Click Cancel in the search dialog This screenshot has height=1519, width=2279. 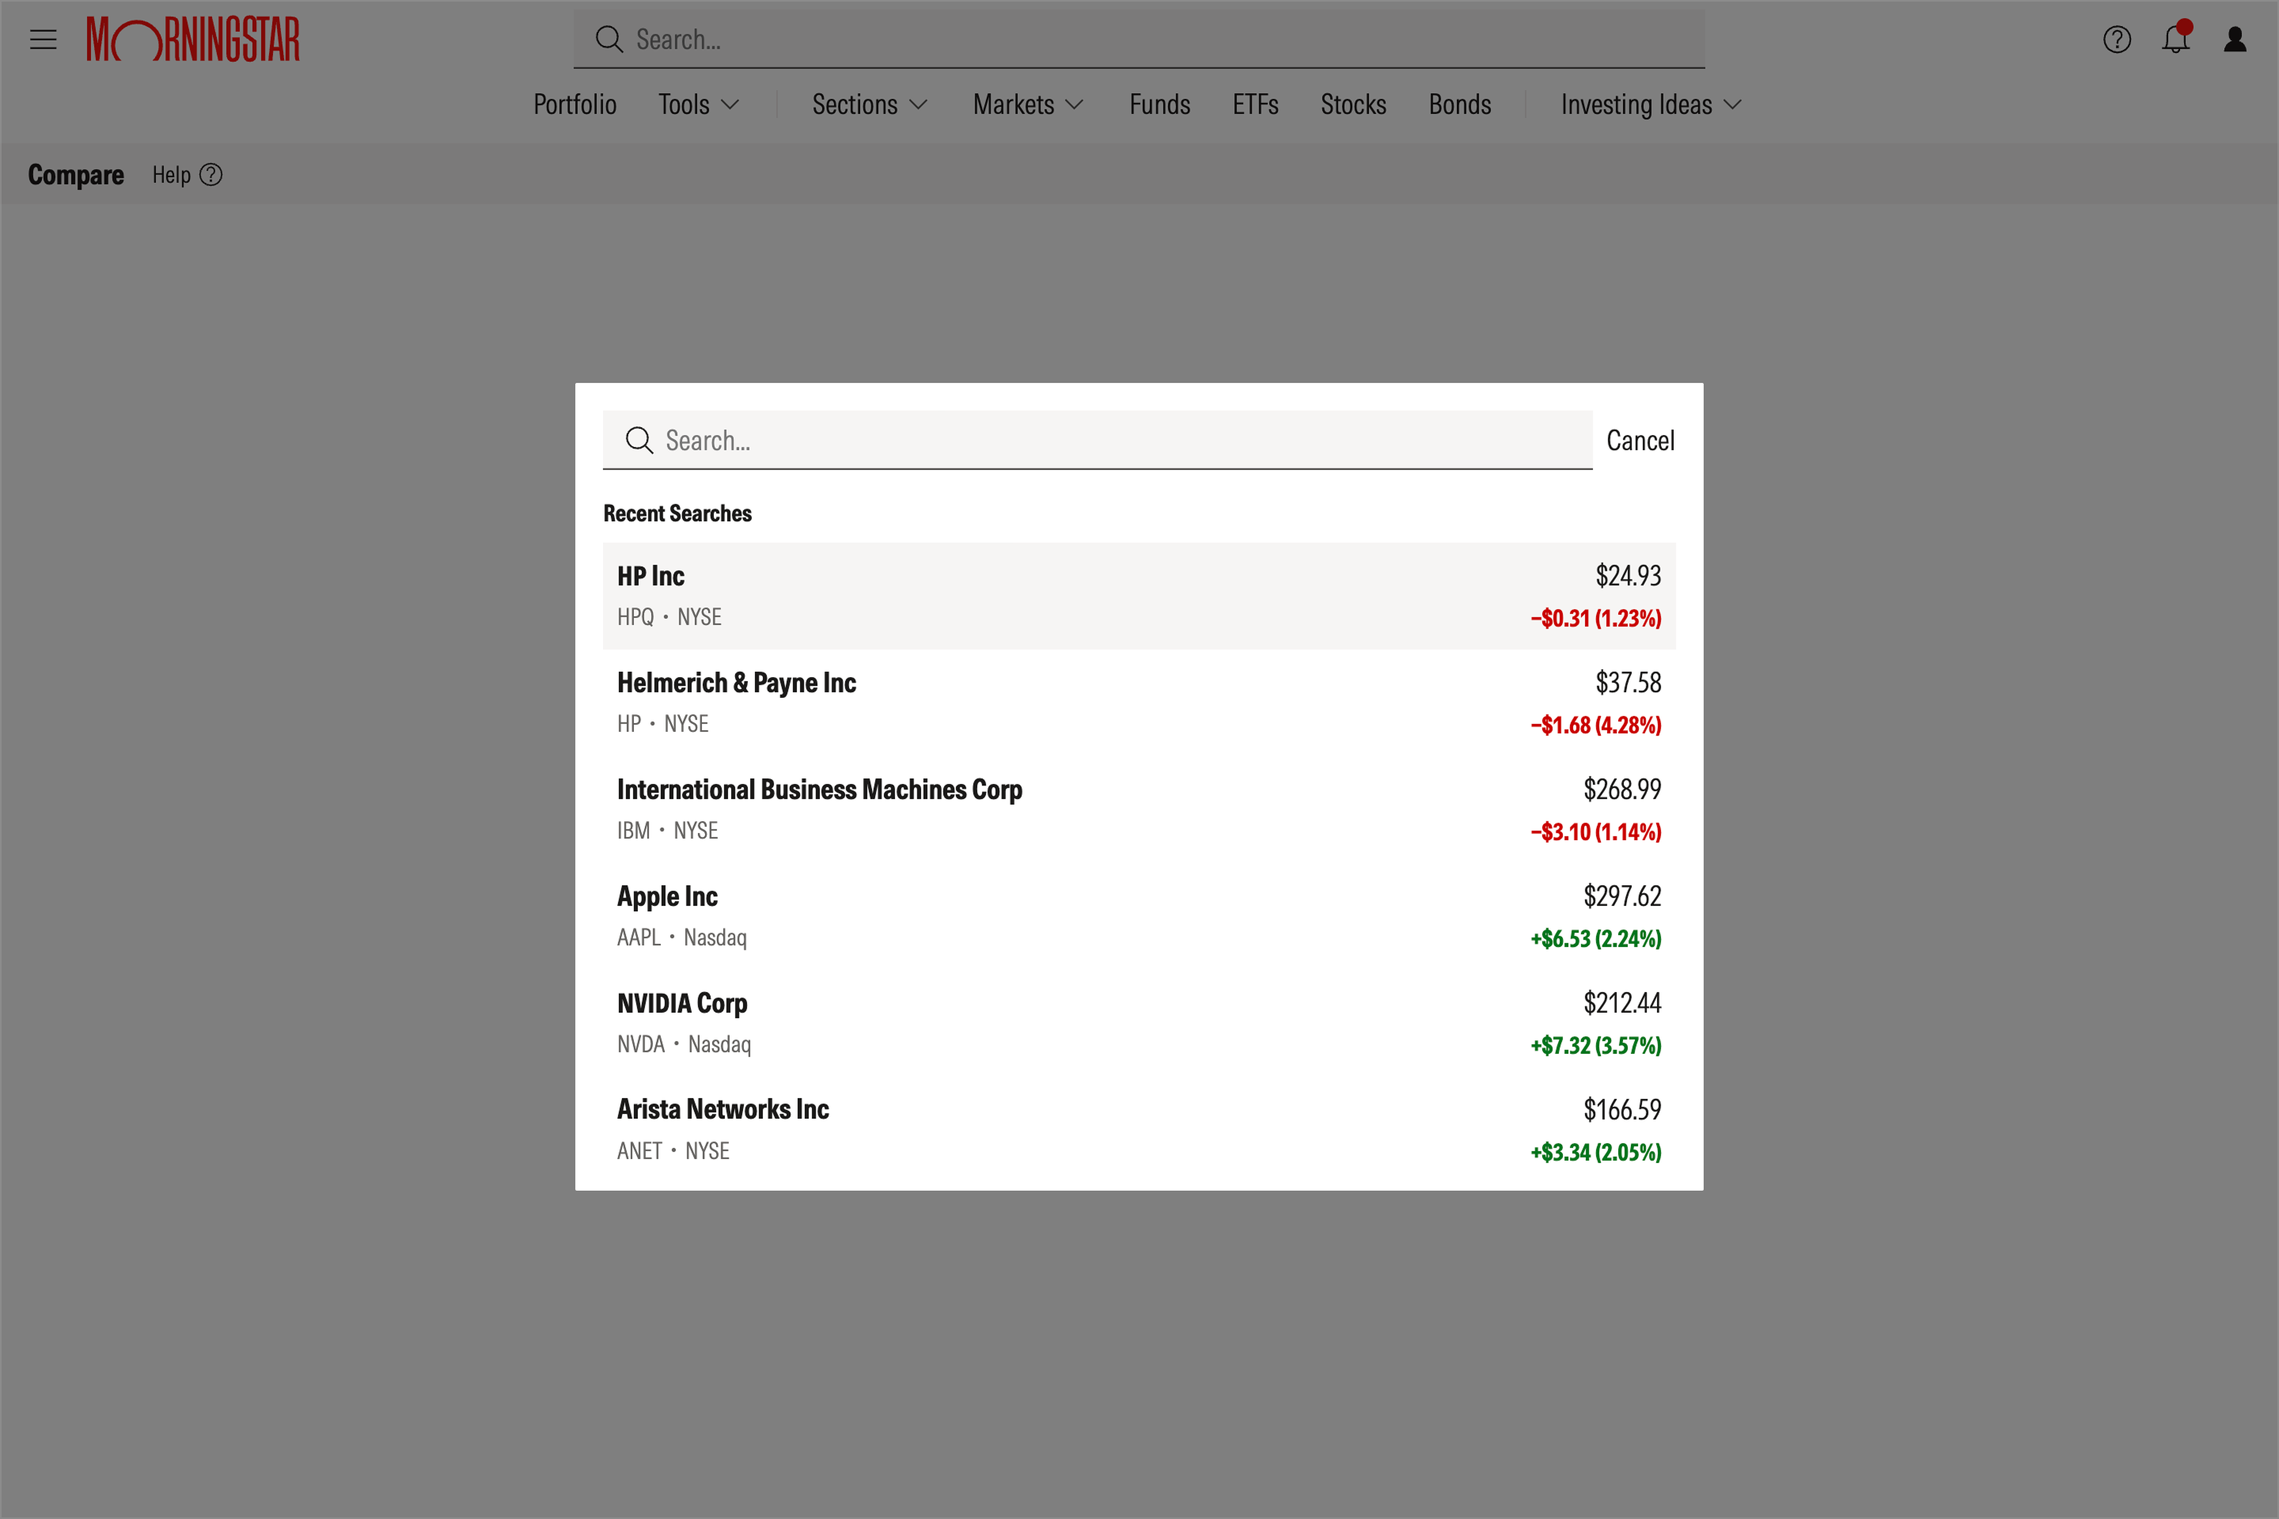tap(1640, 441)
